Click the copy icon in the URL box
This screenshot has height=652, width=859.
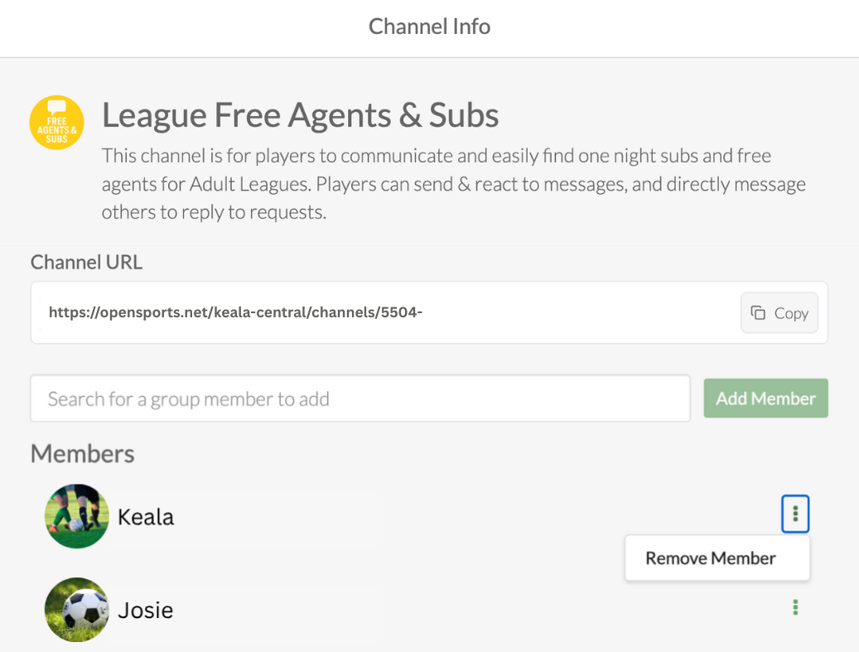[x=758, y=313]
